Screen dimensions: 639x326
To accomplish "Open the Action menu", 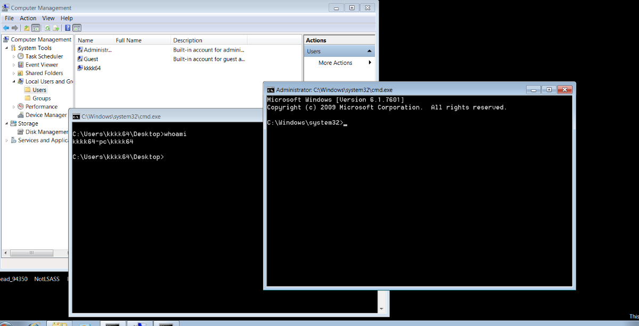I will tap(28, 18).
